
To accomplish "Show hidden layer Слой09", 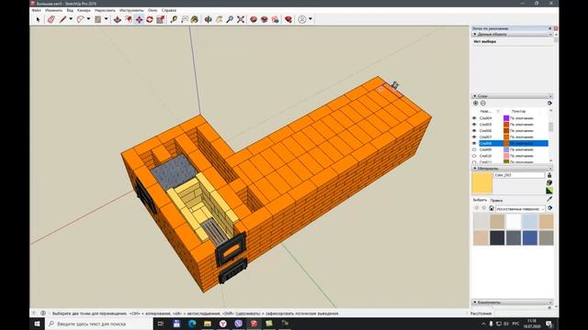I will (474, 149).
